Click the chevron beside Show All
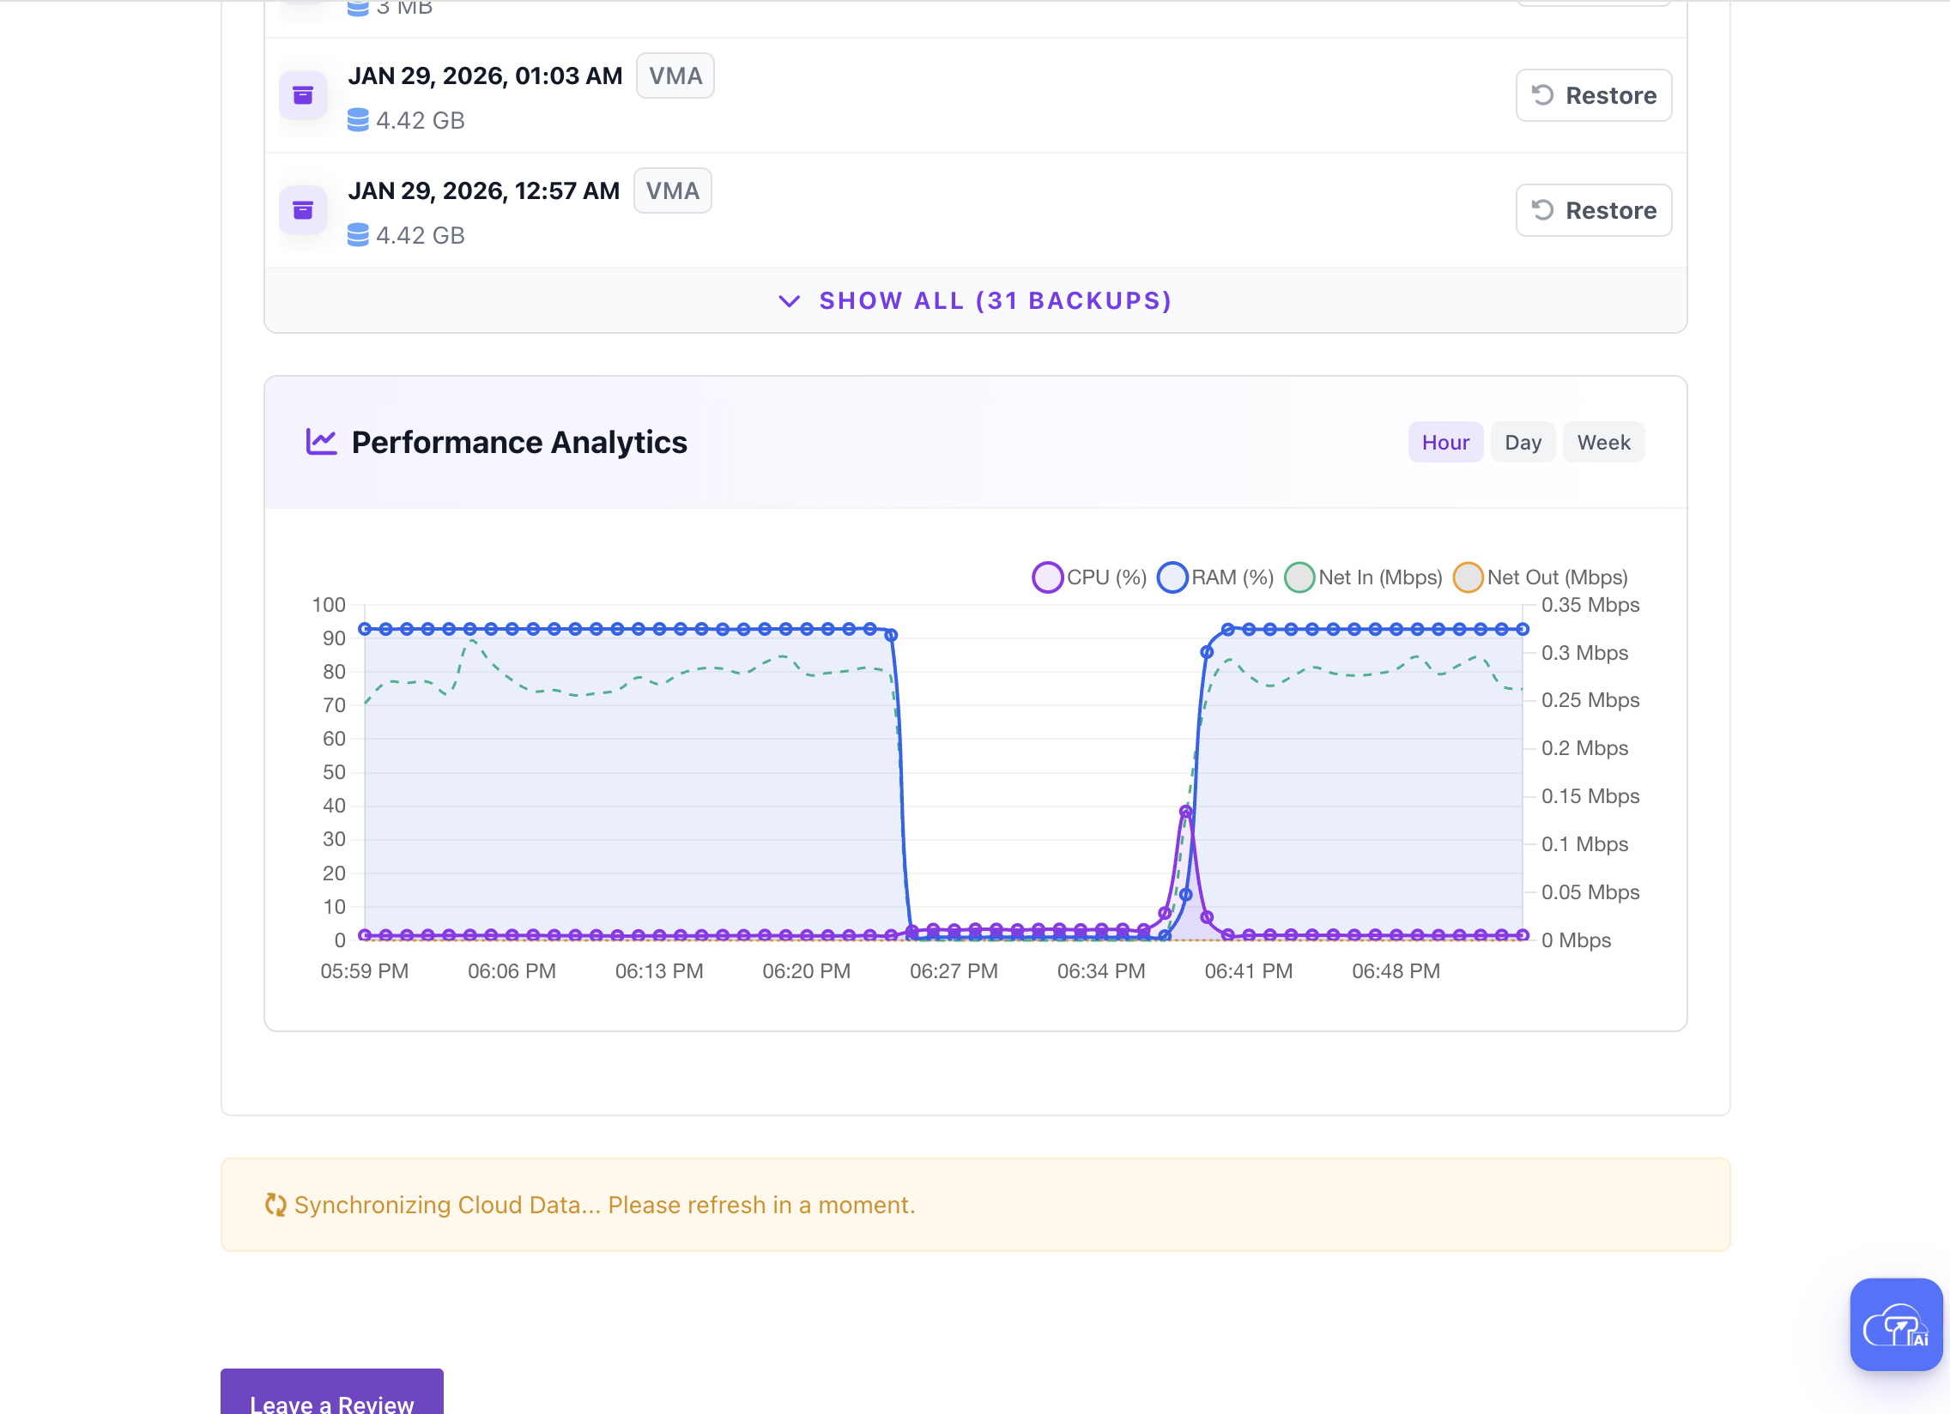 pos(789,301)
